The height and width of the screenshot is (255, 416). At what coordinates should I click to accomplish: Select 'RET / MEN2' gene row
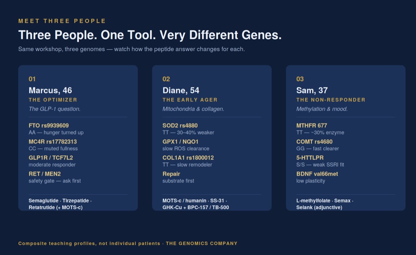tap(45, 174)
